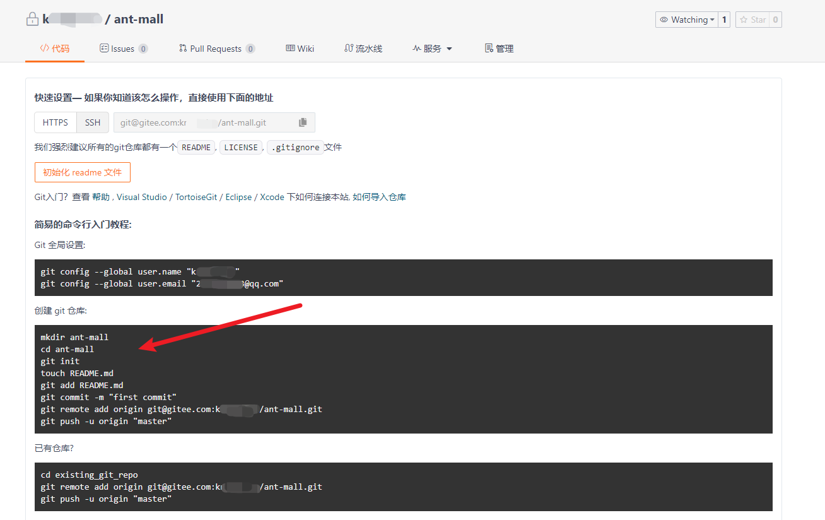Click the 'mkdir ant-mall' line

[74, 337]
